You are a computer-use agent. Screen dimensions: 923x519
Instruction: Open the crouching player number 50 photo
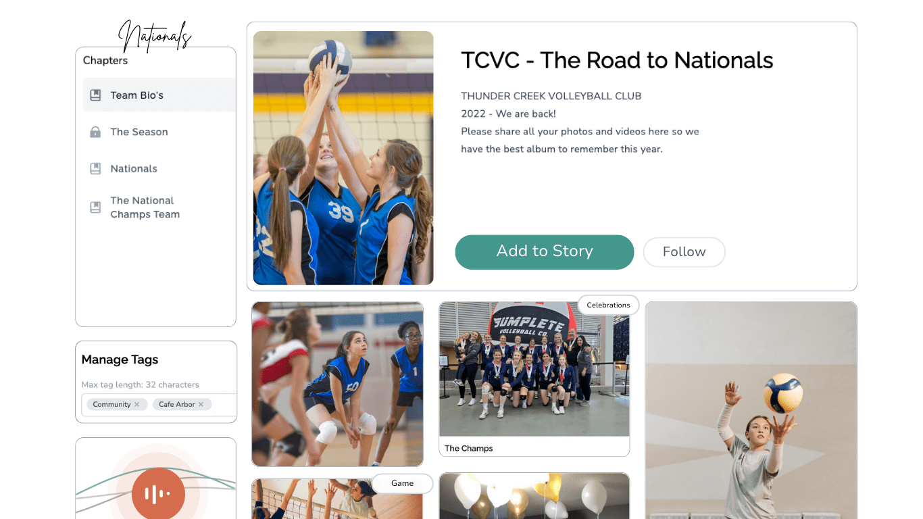click(x=338, y=384)
